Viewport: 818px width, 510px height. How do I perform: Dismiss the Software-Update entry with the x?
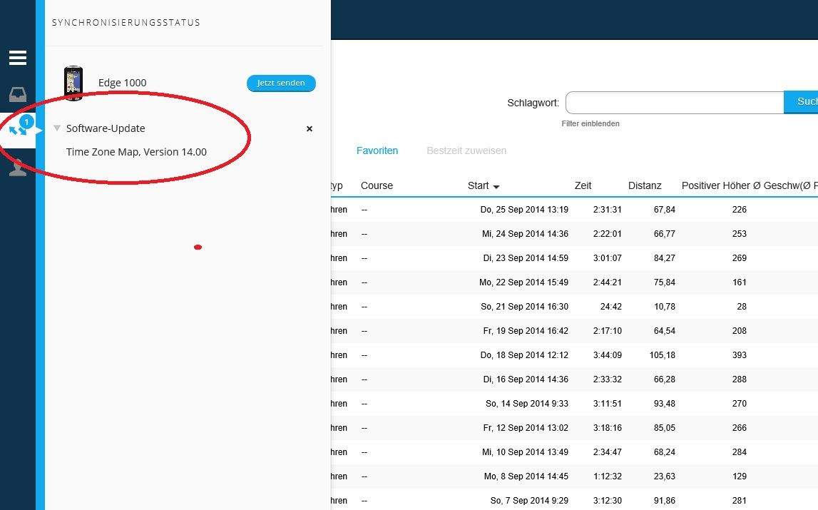pos(310,129)
